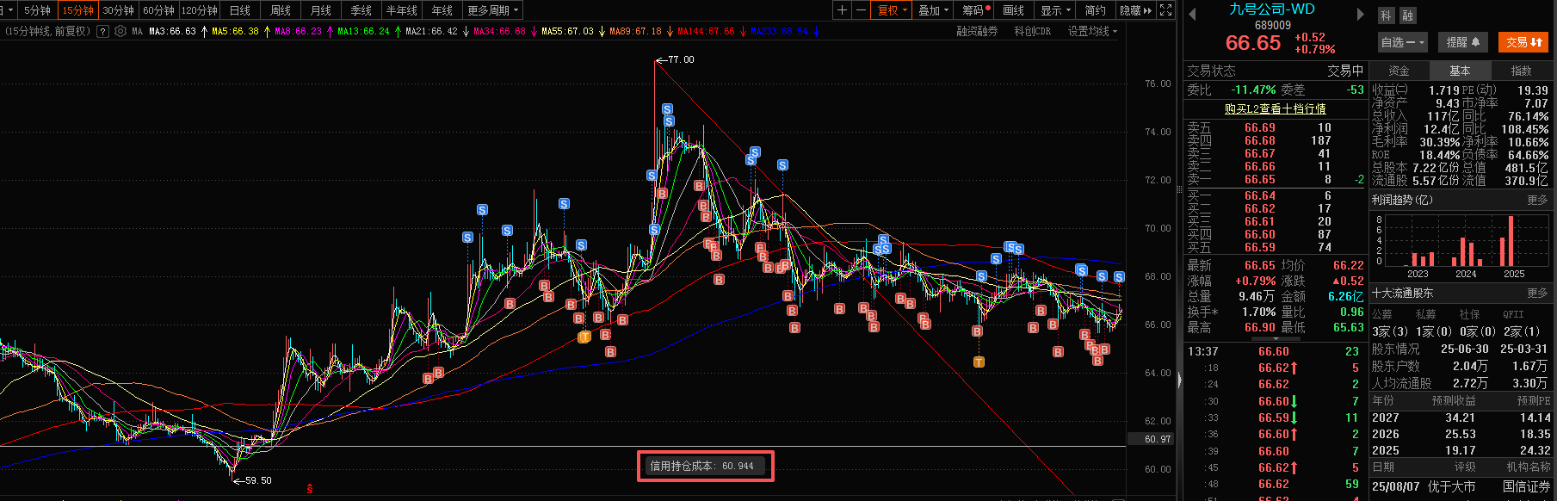The image size is (1557, 501).
Task: Toggle 画线 drawing tools
Action: [1014, 10]
